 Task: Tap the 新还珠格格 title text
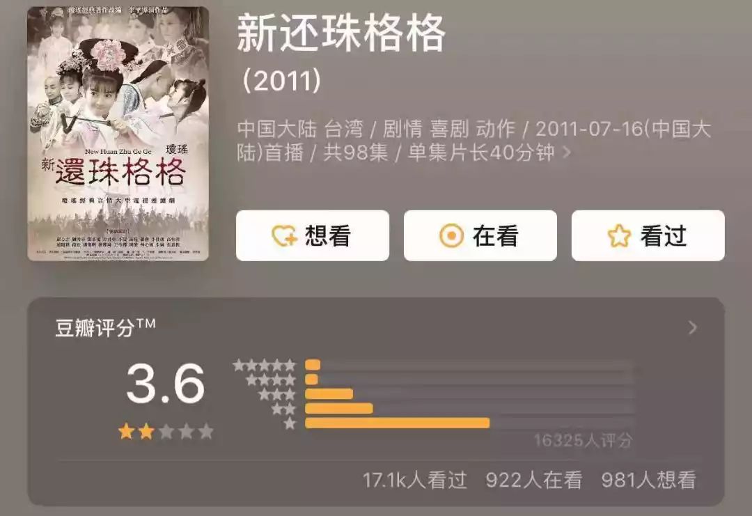[341, 33]
